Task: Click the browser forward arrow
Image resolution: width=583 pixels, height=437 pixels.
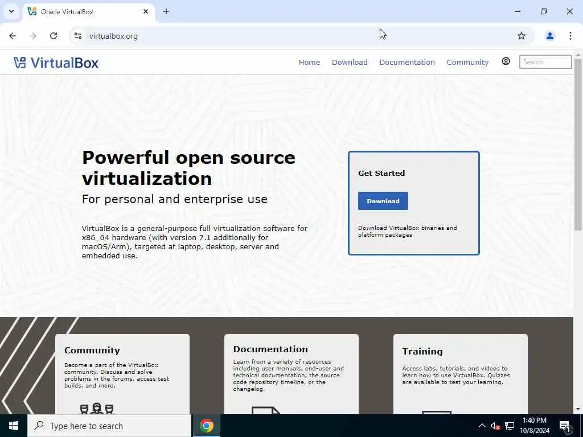Action: click(33, 36)
